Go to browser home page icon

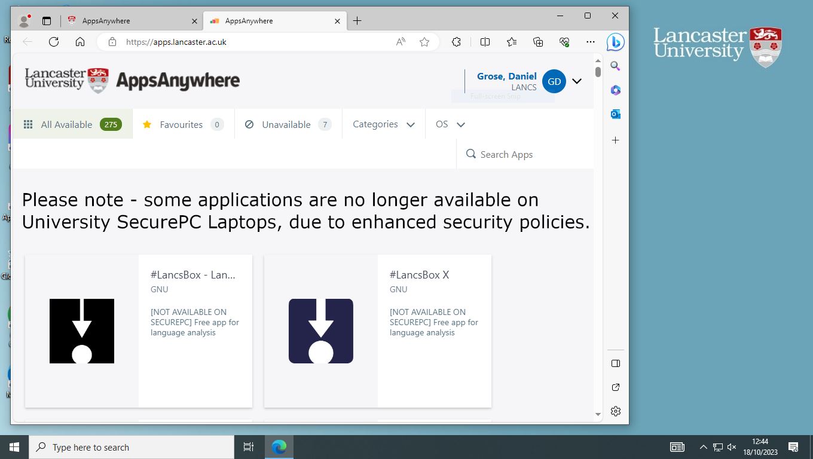pos(80,42)
